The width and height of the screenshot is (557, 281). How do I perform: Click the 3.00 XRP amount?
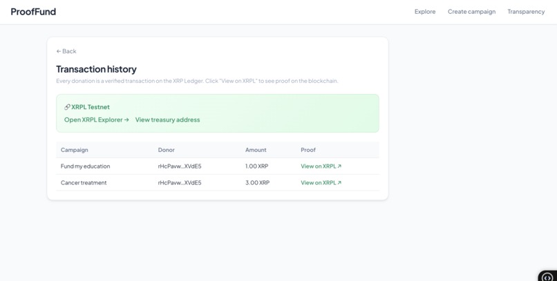point(257,183)
